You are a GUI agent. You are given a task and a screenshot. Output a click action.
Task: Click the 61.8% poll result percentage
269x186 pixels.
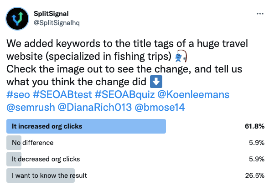[x=254, y=126]
